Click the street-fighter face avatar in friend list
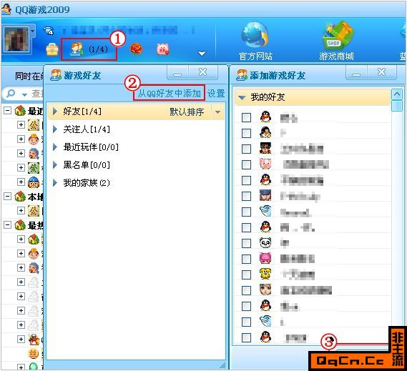The height and width of the screenshot is (371, 407). 265,149
